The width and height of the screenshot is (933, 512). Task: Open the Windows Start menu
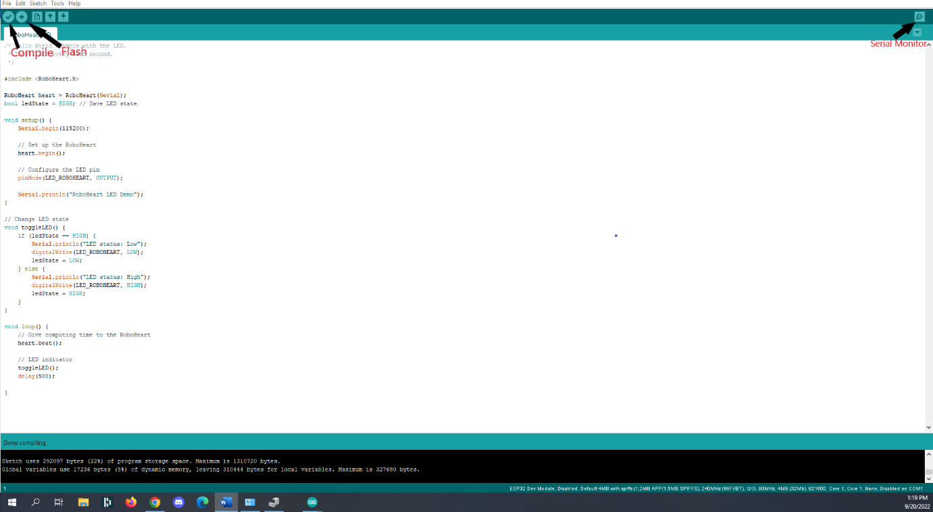(11, 503)
